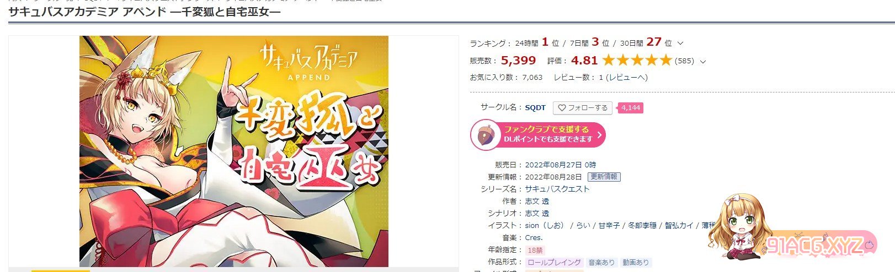This screenshot has width=895, height=272.
Task: Open the SQDT circle page link
Action: pos(535,108)
